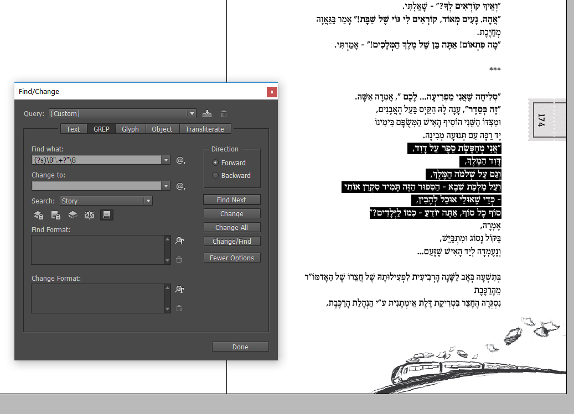Open special characters menu for Change to
574x414 pixels.
coord(181,186)
